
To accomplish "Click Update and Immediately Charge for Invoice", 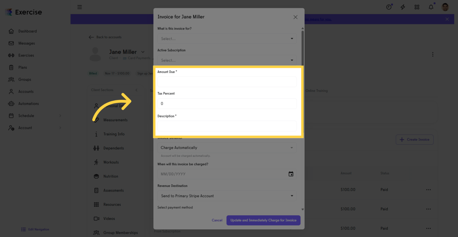I will point(263,220).
